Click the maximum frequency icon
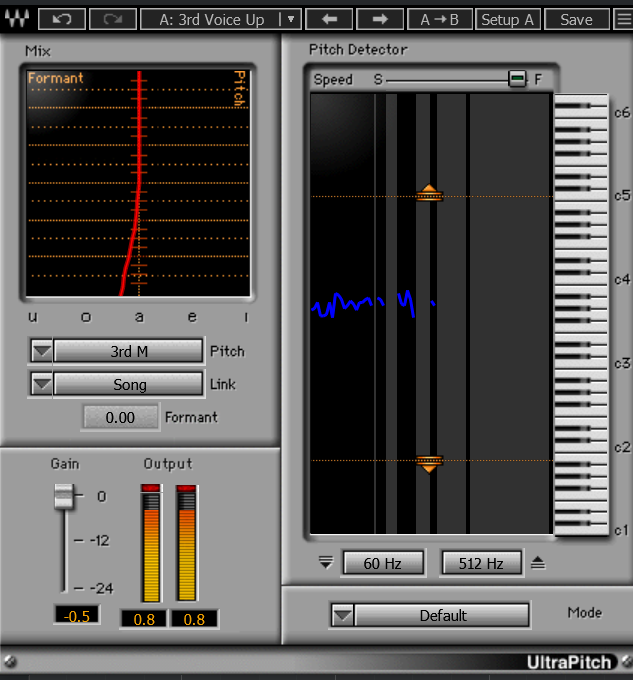The height and width of the screenshot is (680, 633). tap(538, 563)
